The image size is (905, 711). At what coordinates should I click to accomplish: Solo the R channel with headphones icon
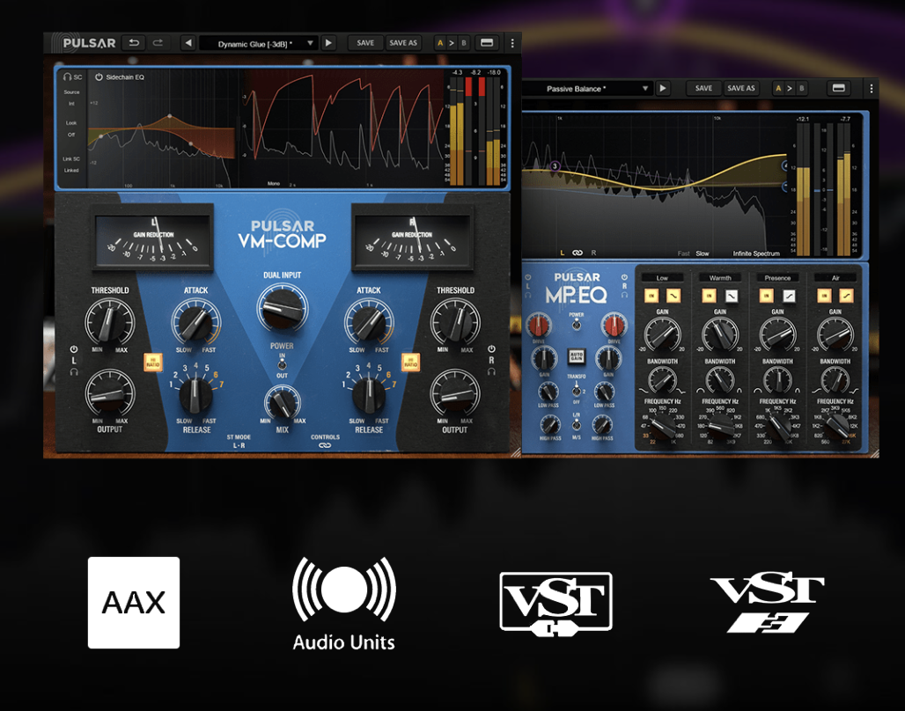click(x=491, y=372)
